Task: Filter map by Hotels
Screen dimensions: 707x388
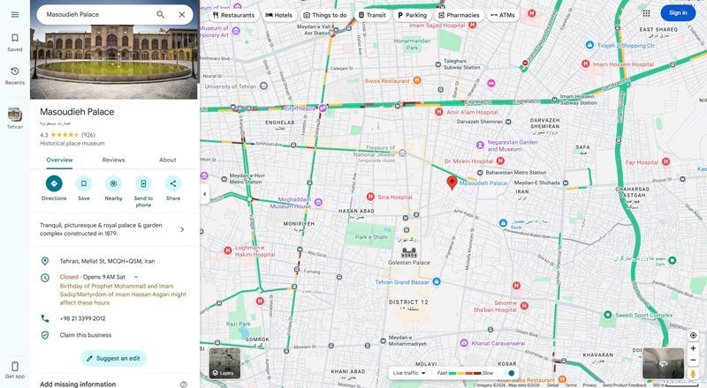Action: (x=279, y=15)
